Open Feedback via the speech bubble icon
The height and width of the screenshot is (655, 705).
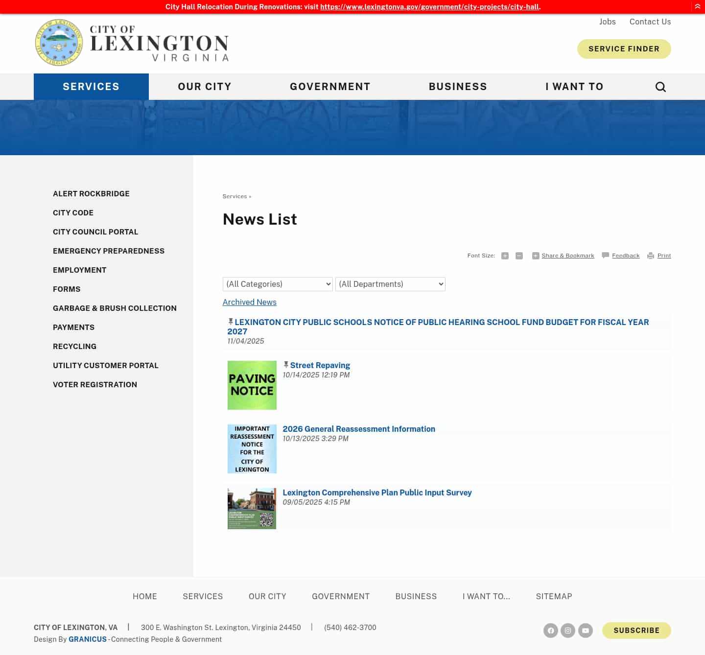pos(606,255)
